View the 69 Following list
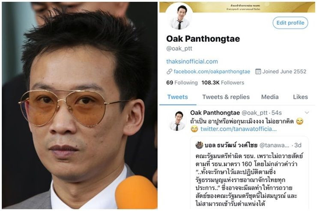The image size is (317, 211). coord(182,83)
